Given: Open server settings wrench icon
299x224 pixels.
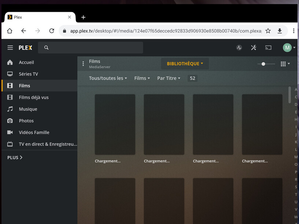Looking at the screenshot, I should [x=254, y=48].
